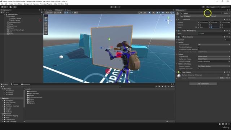Open the Light Probes dropdown

pyautogui.click(x=214, y=57)
